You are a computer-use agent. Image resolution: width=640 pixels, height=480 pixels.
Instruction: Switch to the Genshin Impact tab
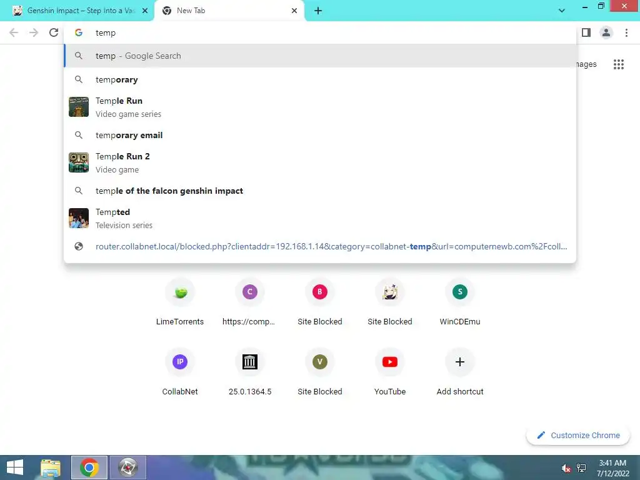(77, 11)
